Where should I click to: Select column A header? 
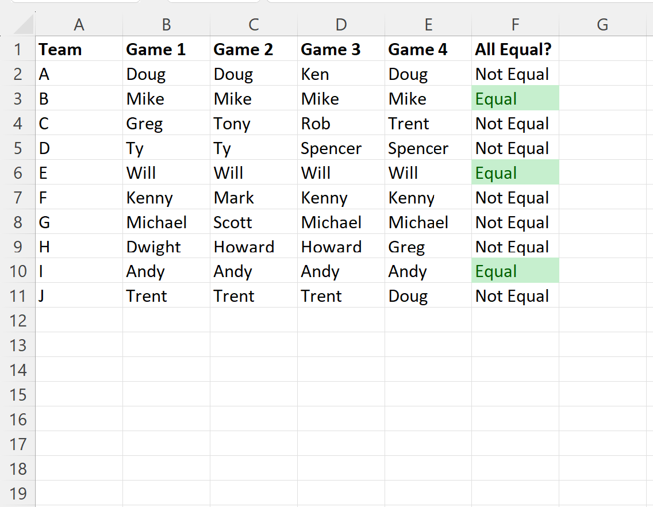pyautogui.click(x=79, y=25)
